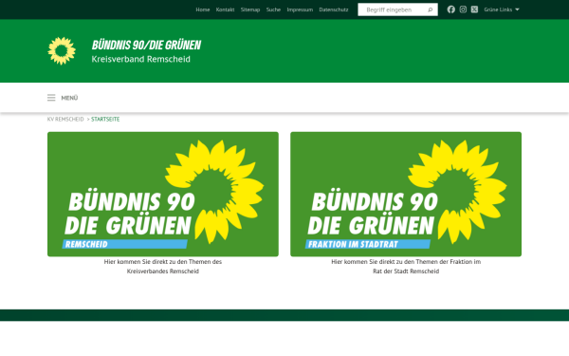The height and width of the screenshot is (356, 569).
Task: Open Suche in top navigation
Action: point(273,9)
